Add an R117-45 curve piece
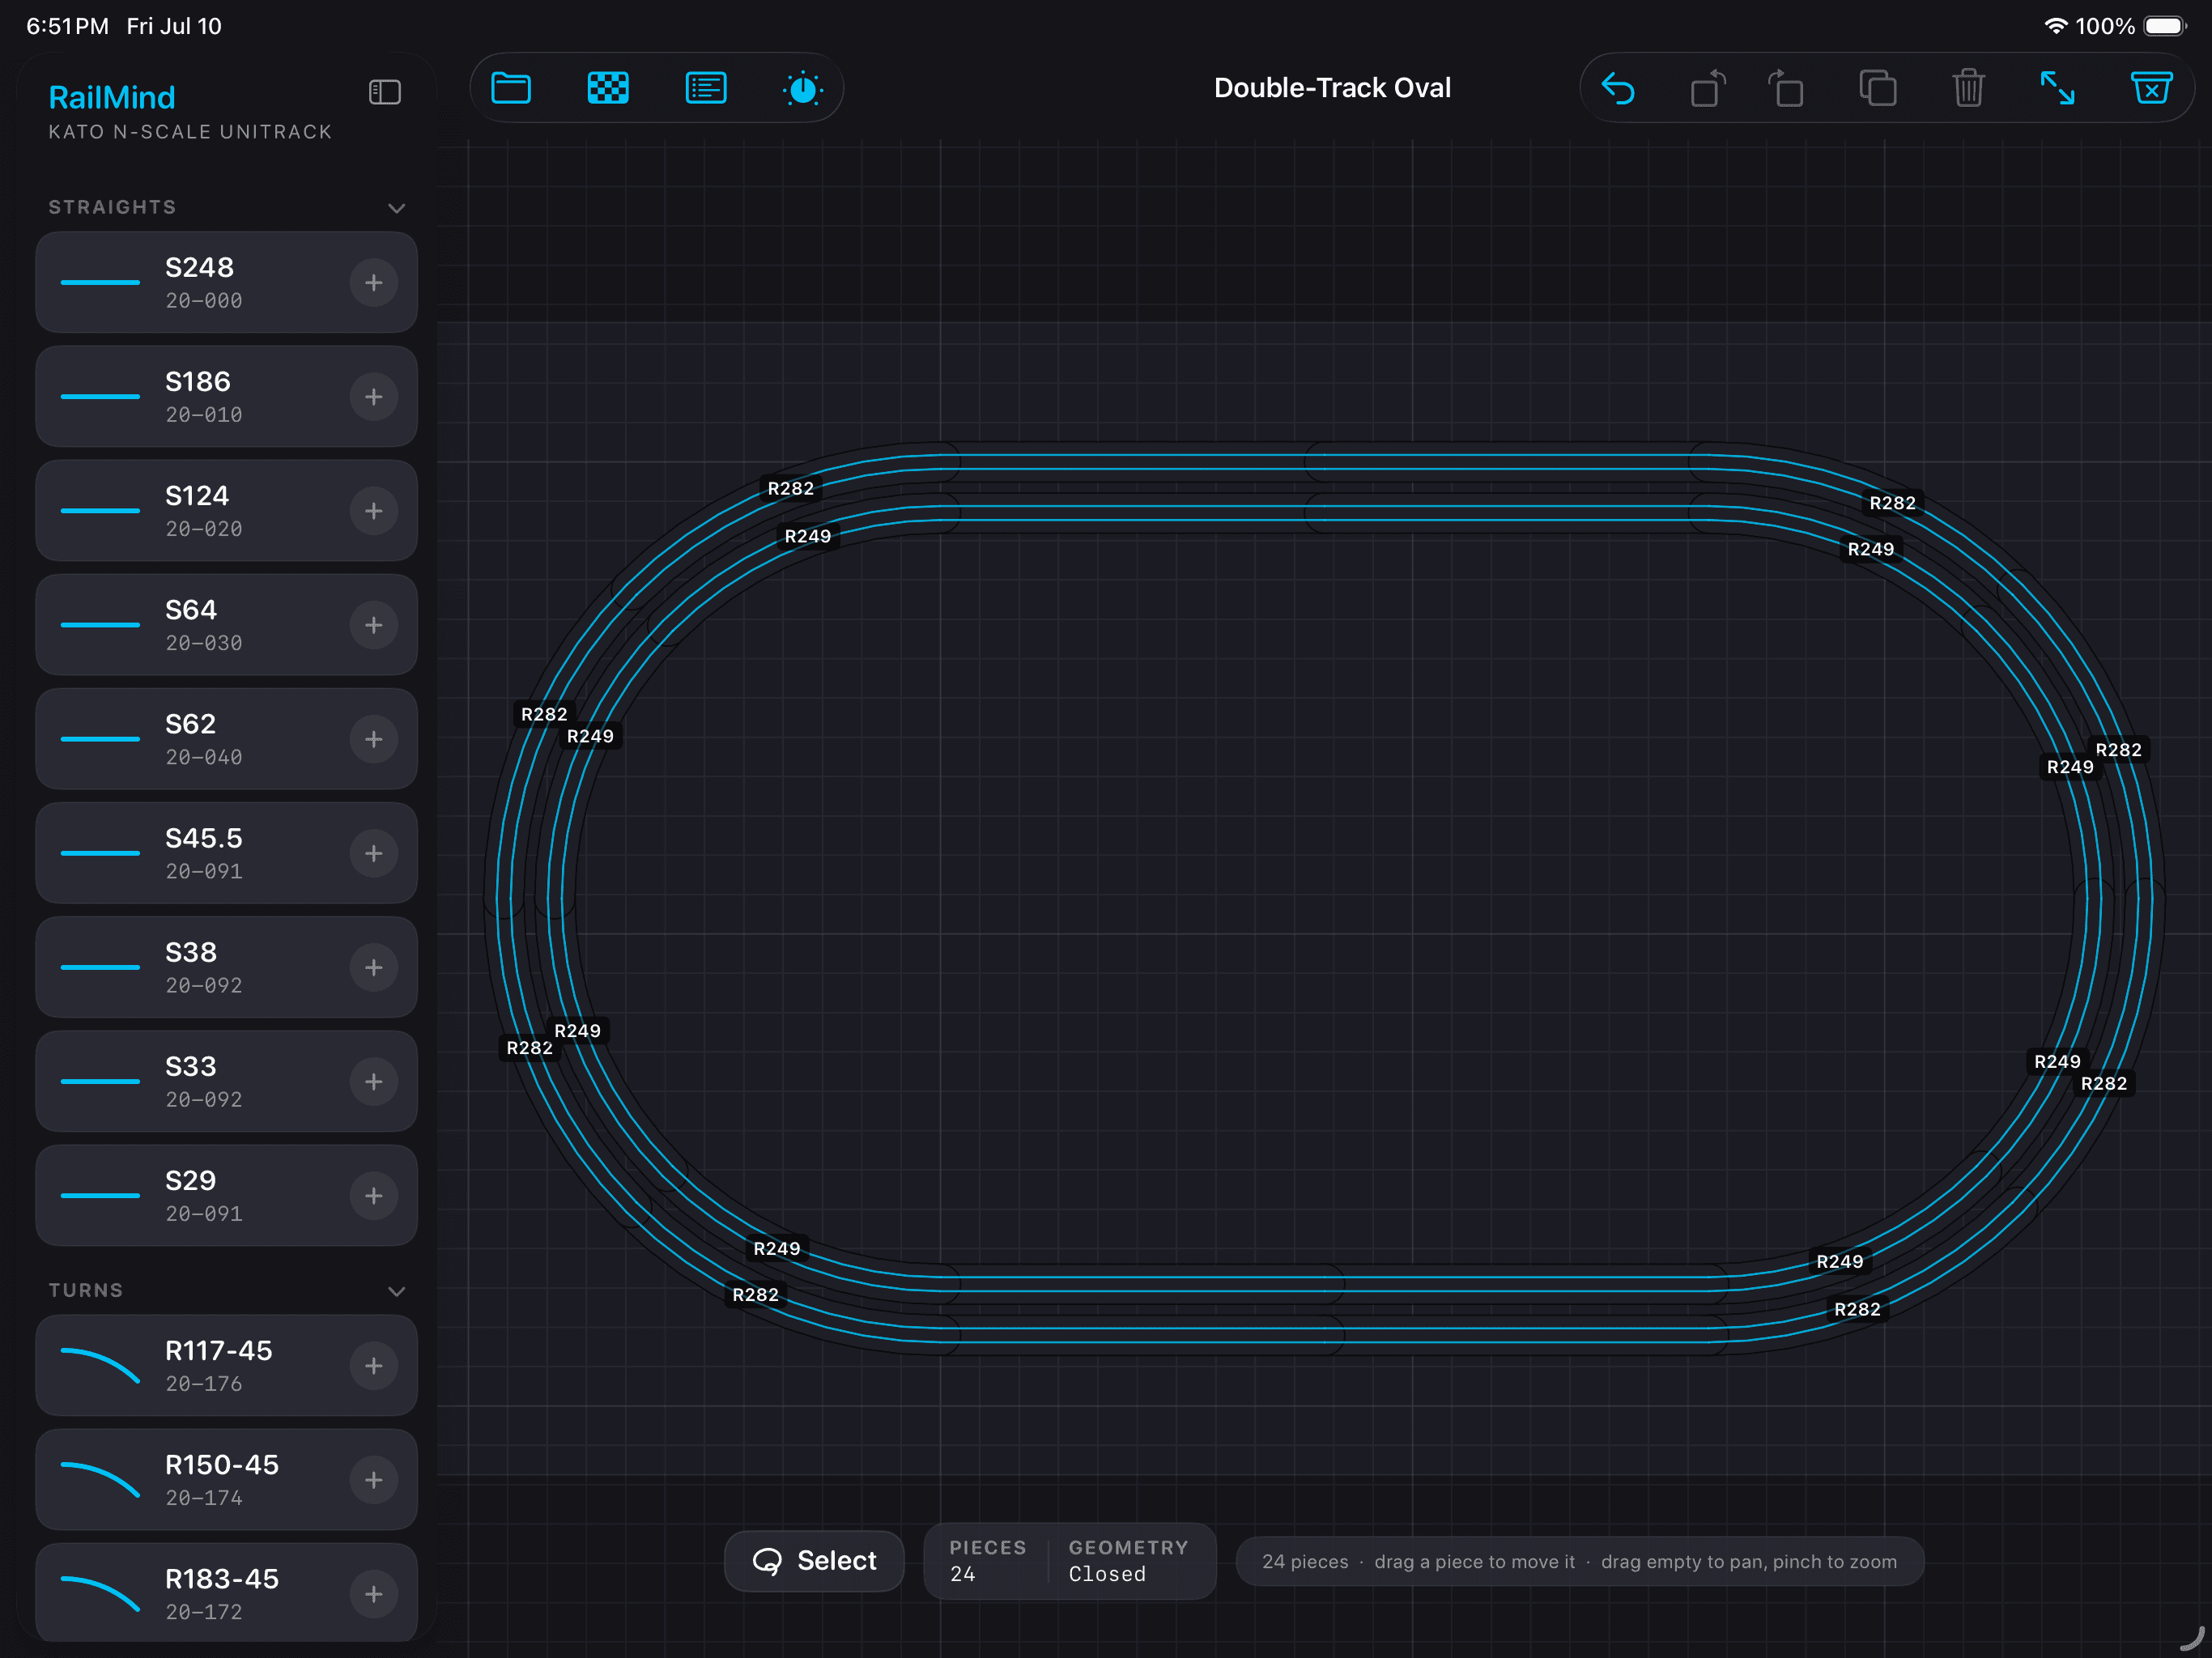Screen dimensions: 2212x1658 click(x=374, y=1365)
